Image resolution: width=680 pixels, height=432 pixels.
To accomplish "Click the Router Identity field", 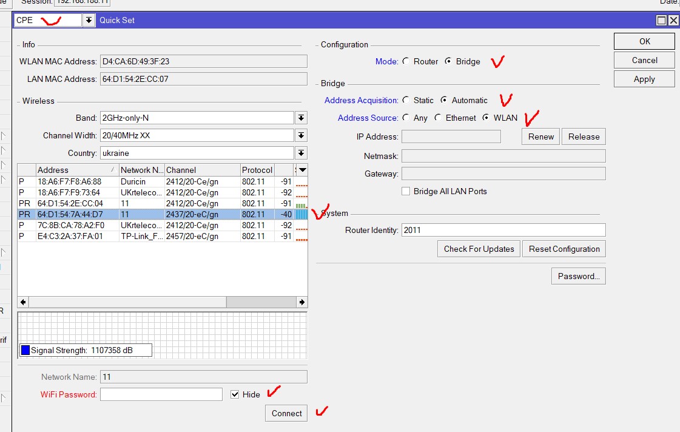I will [x=503, y=231].
